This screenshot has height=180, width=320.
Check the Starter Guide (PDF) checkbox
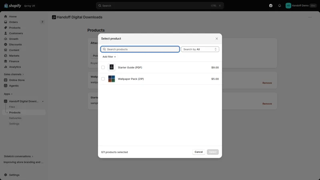pos(103,67)
